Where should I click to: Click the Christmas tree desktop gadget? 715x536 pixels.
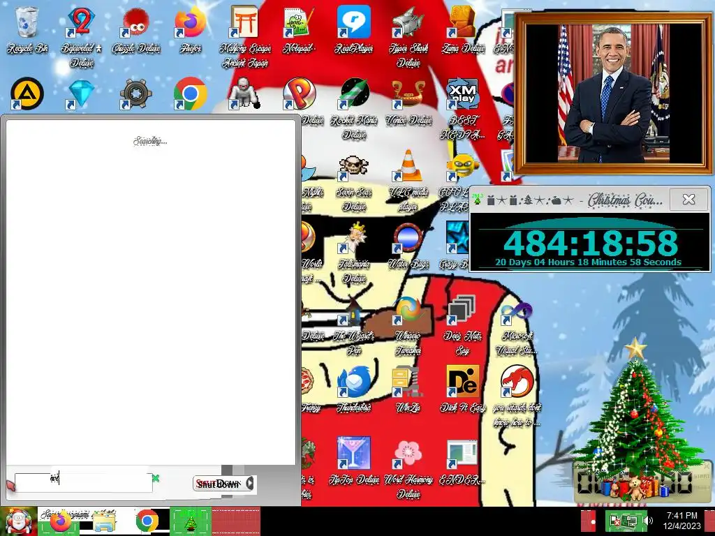tap(635, 419)
